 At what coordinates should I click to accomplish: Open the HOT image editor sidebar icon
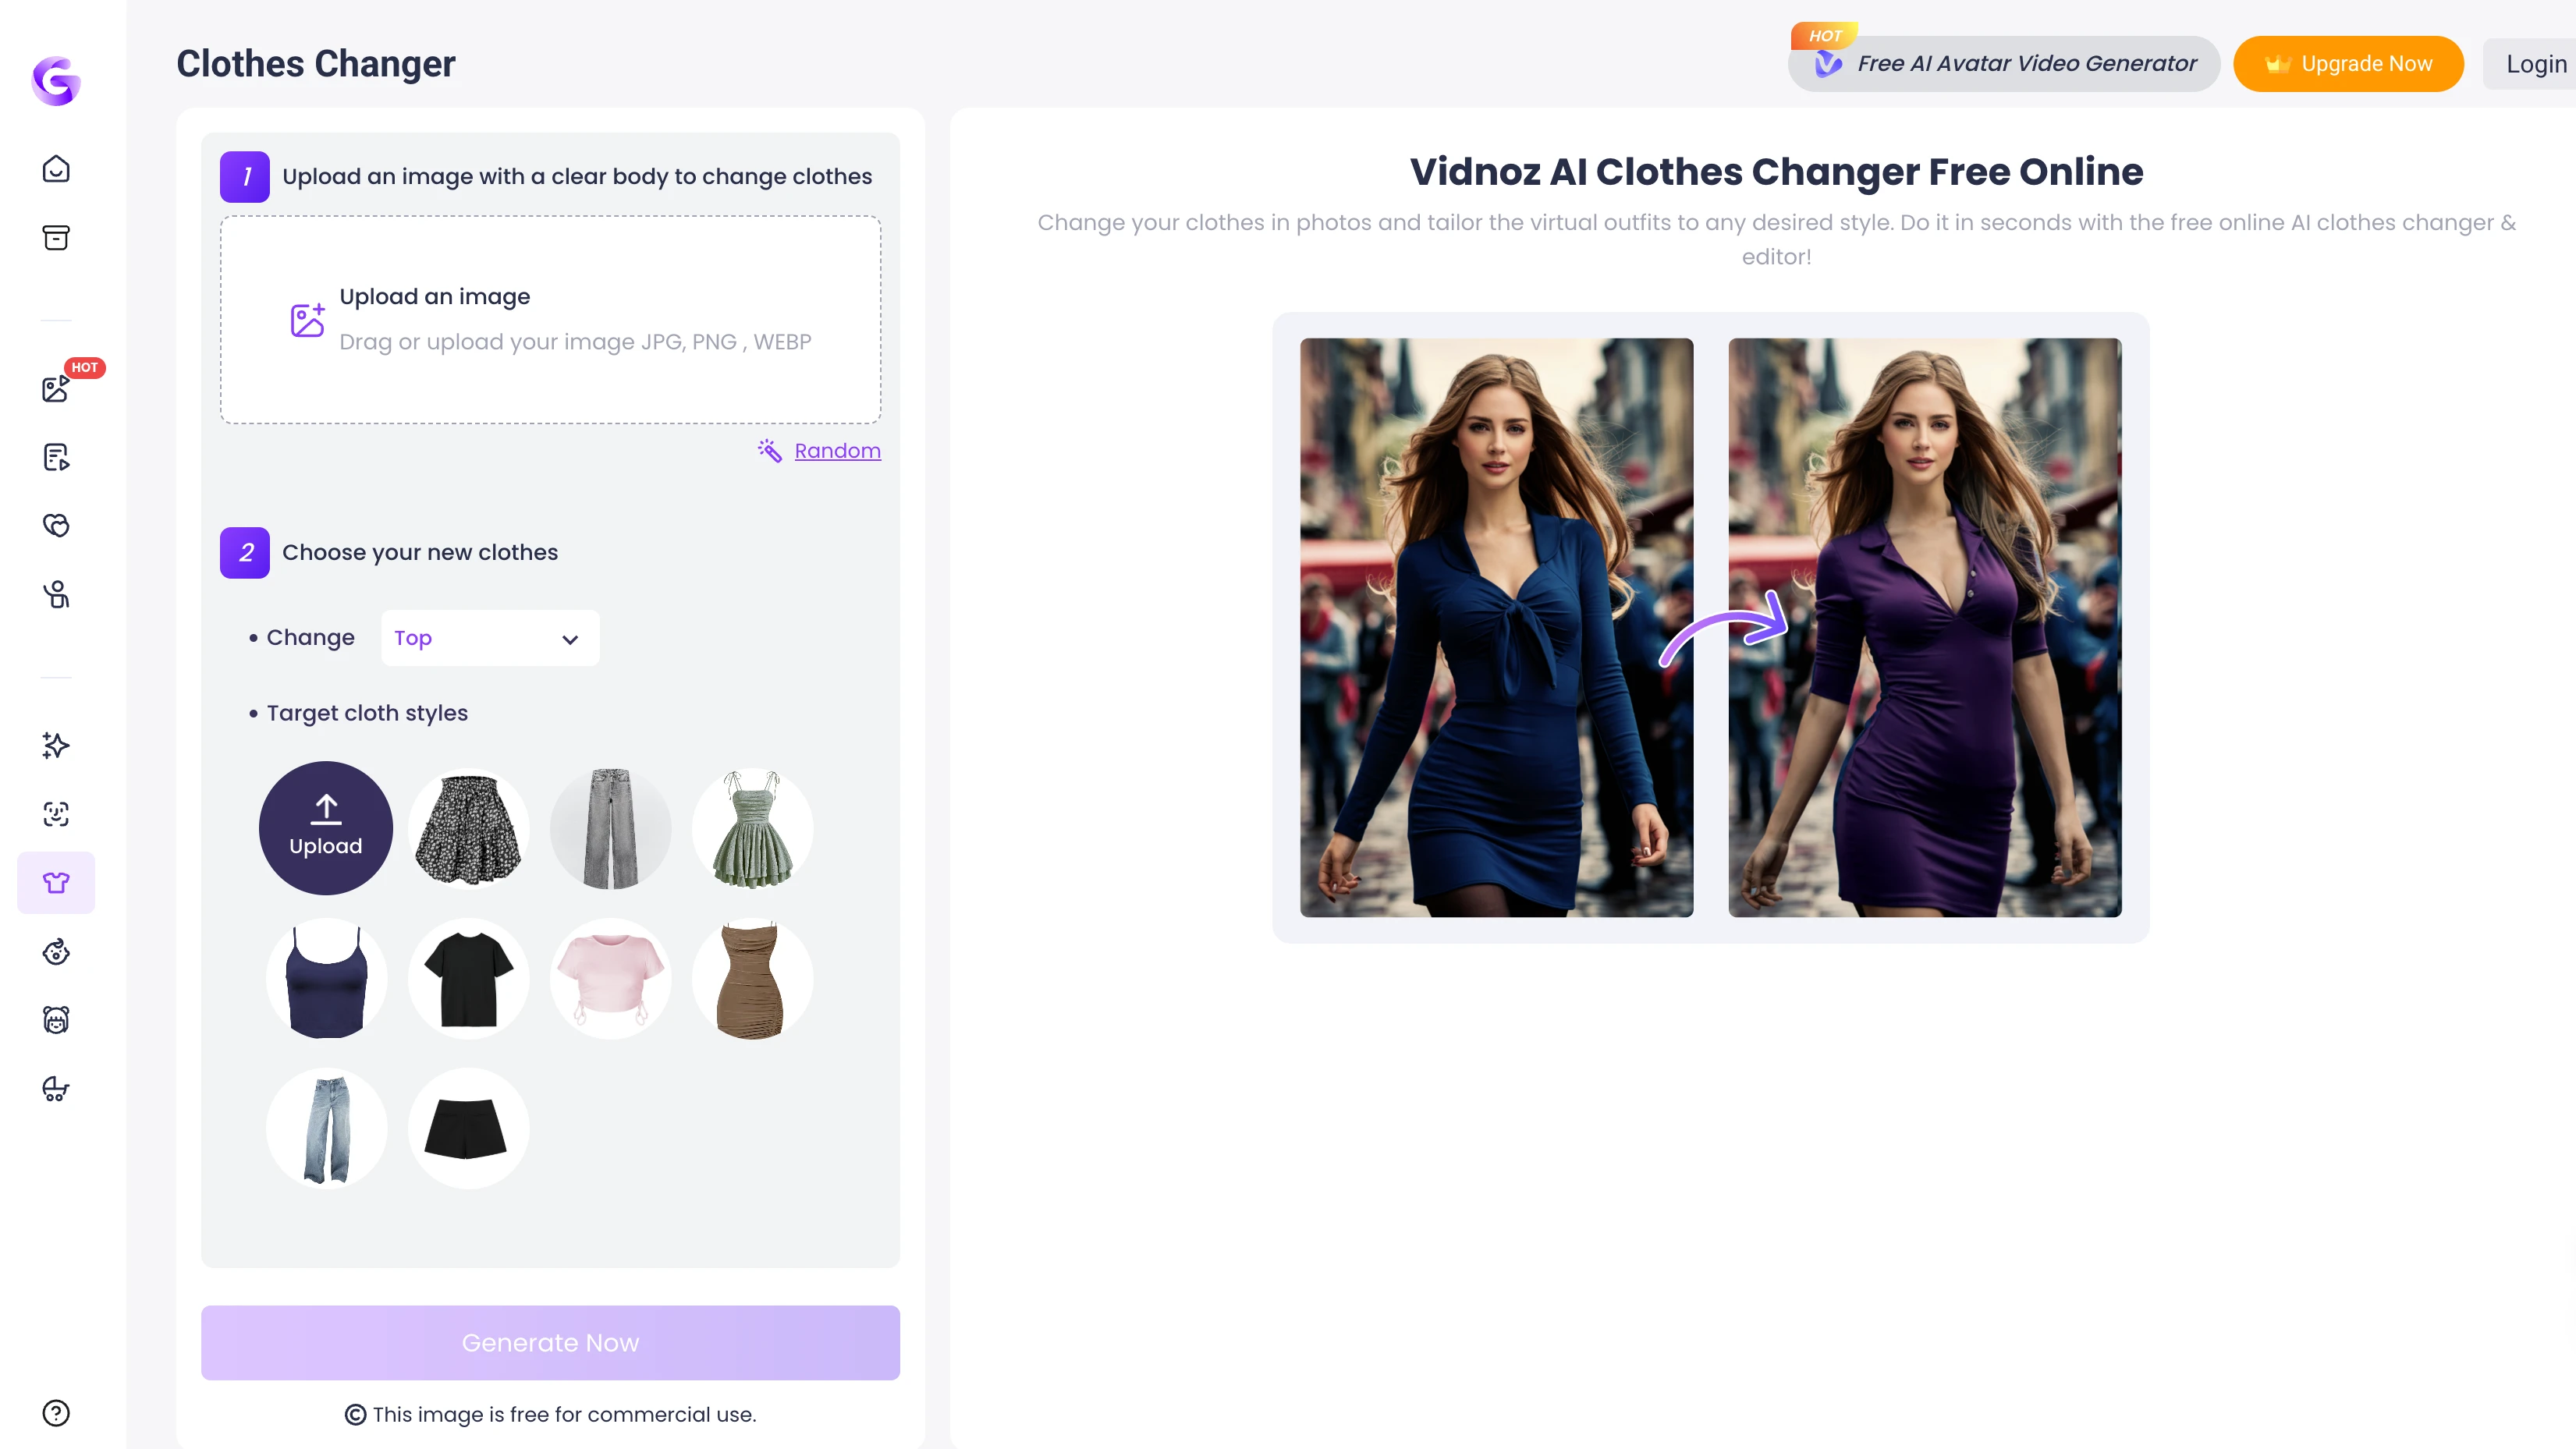(56, 388)
